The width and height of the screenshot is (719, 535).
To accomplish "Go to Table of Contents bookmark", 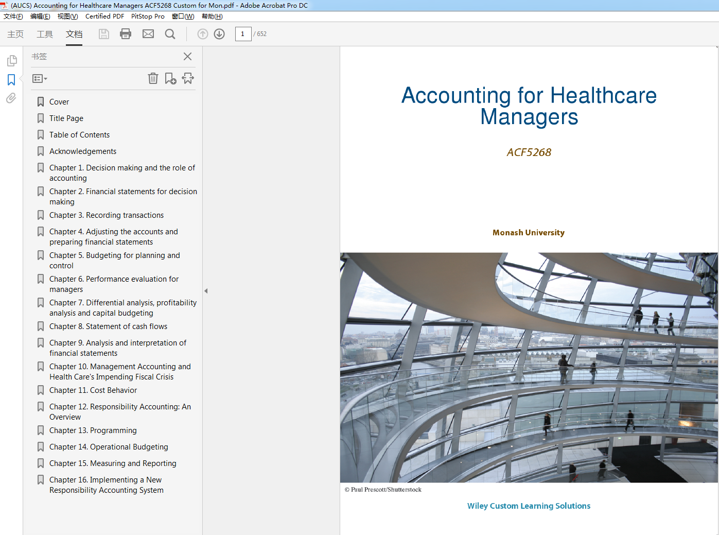I will (x=80, y=135).
